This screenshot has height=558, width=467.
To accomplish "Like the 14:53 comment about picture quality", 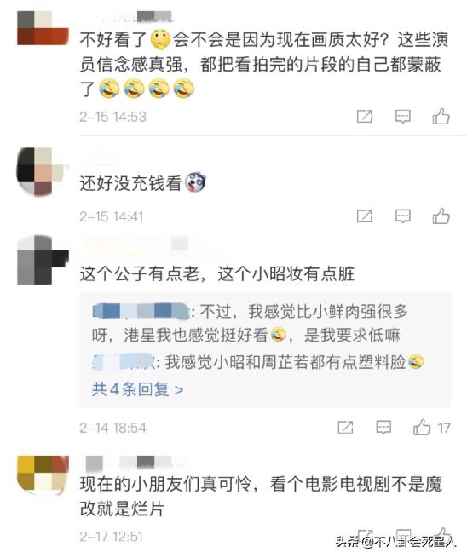I will click(x=441, y=117).
